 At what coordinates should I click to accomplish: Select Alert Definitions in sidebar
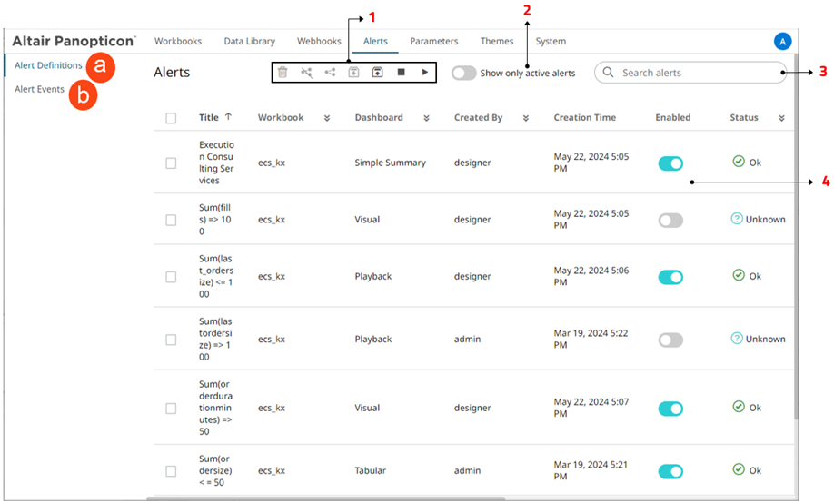point(48,64)
